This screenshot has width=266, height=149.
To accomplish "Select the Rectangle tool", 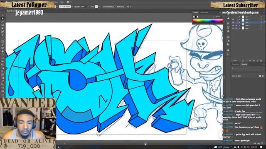I will click(2, 41).
